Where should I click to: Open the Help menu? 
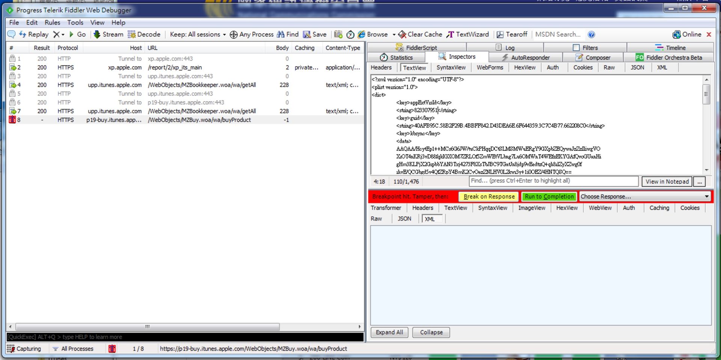pos(118,23)
